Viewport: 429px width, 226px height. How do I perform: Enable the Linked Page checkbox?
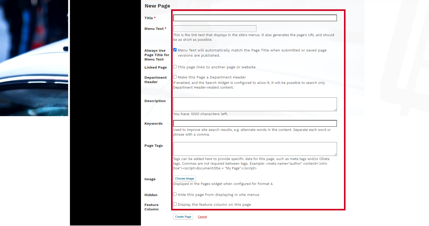(x=175, y=67)
